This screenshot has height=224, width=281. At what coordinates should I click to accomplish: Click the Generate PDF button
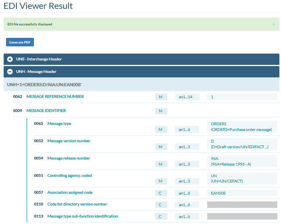(x=20, y=42)
